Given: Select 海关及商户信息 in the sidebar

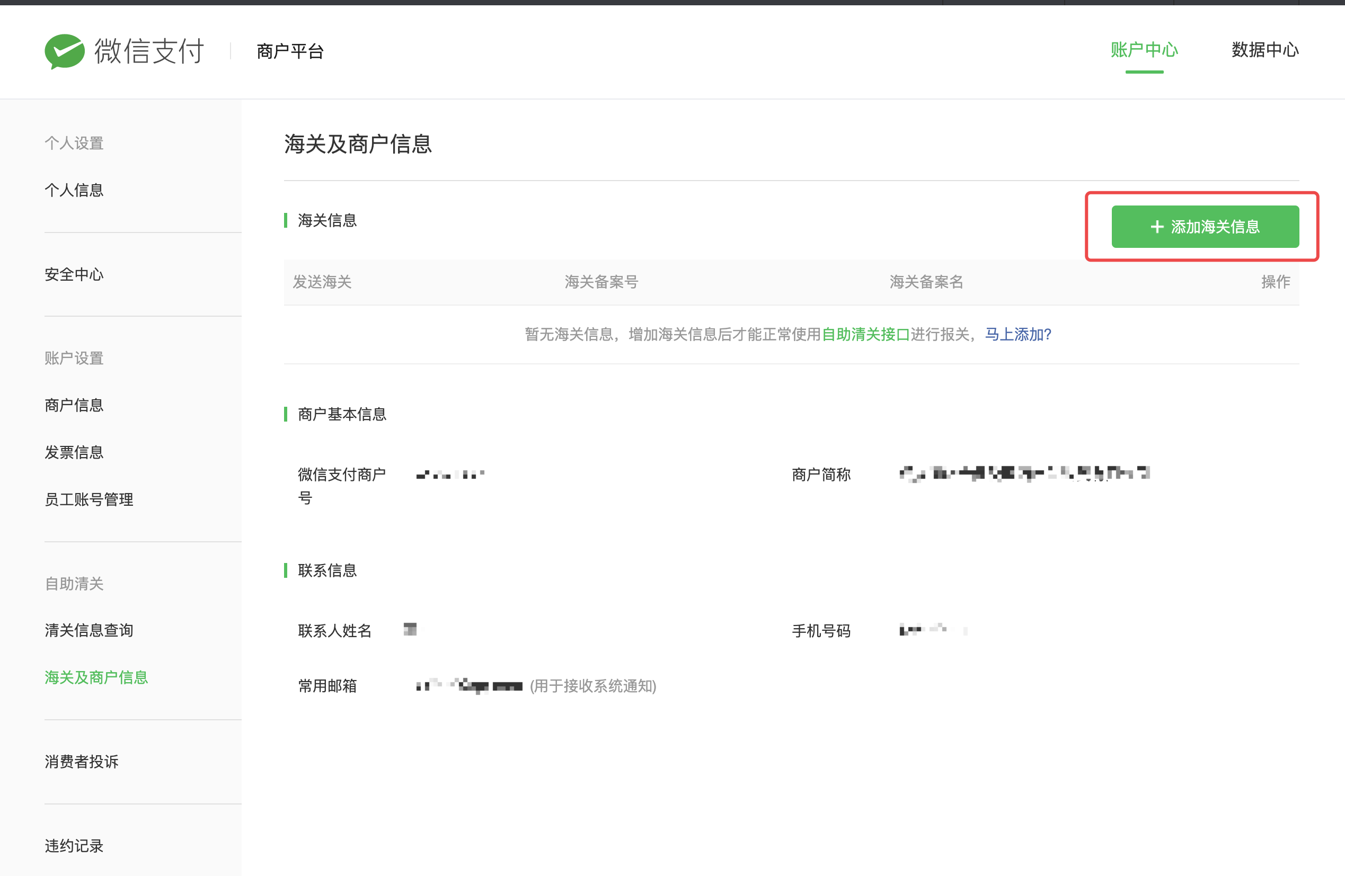Looking at the screenshot, I should pos(96,677).
